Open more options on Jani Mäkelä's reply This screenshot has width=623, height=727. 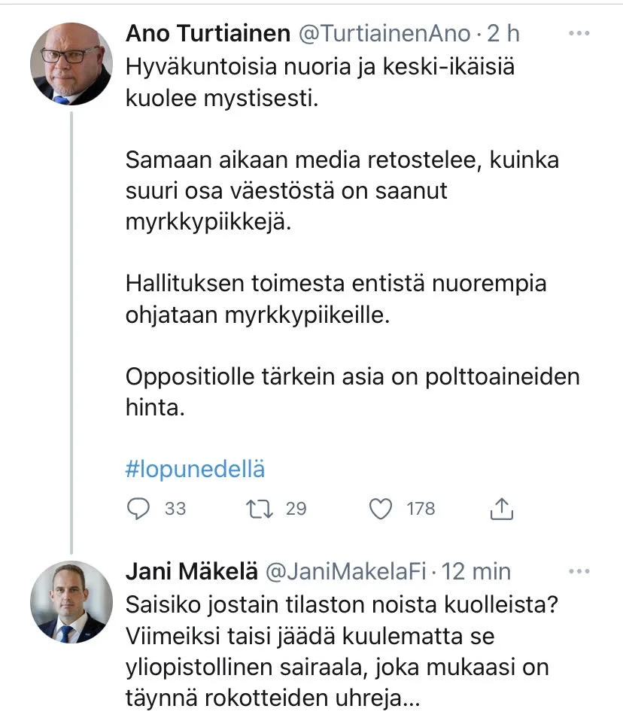coord(579,572)
